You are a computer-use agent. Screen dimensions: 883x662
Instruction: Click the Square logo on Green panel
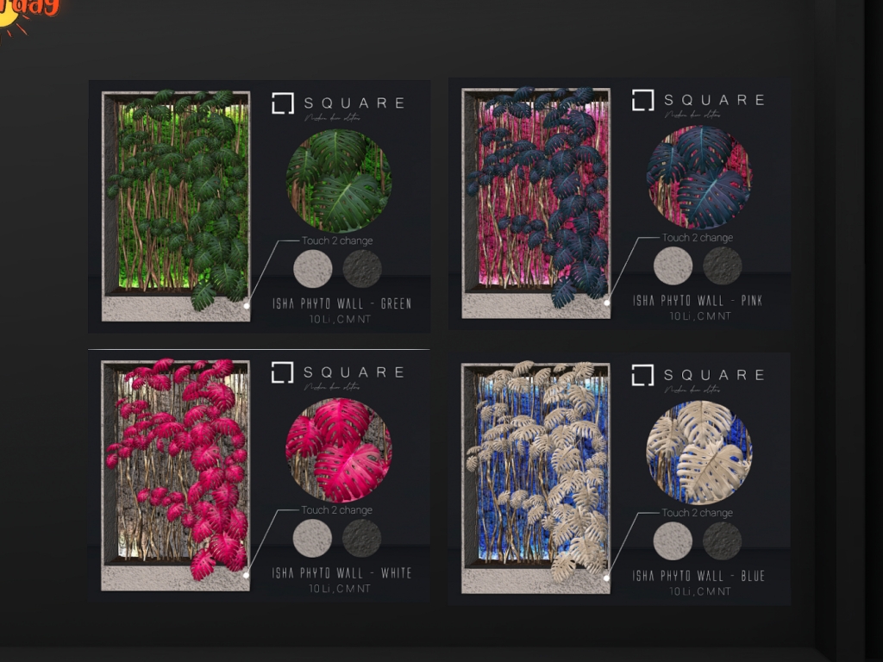coord(338,103)
